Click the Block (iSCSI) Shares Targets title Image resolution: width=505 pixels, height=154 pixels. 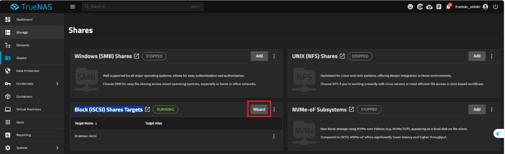(108, 109)
